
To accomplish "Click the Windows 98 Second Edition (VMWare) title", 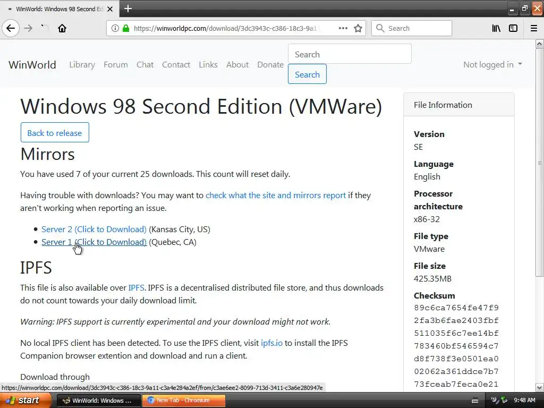I will tap(201, 106).
